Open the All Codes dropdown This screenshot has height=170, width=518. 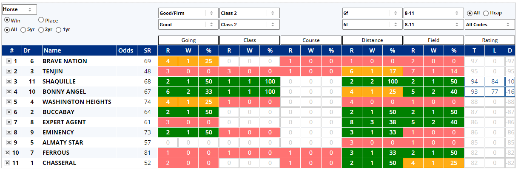[490, 25]
